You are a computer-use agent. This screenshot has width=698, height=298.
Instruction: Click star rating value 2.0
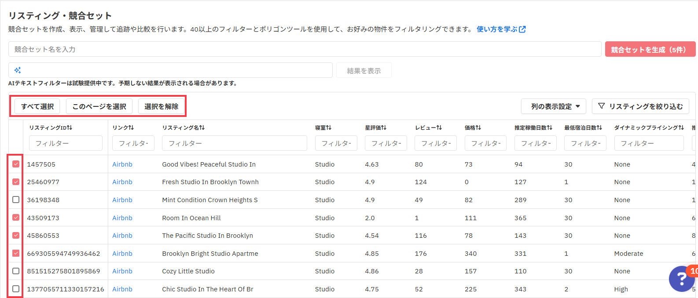[x=370, y=218]
